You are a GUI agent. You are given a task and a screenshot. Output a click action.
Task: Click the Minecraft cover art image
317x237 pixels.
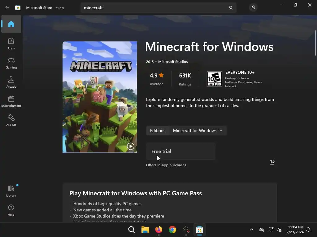tap(100, 97)
